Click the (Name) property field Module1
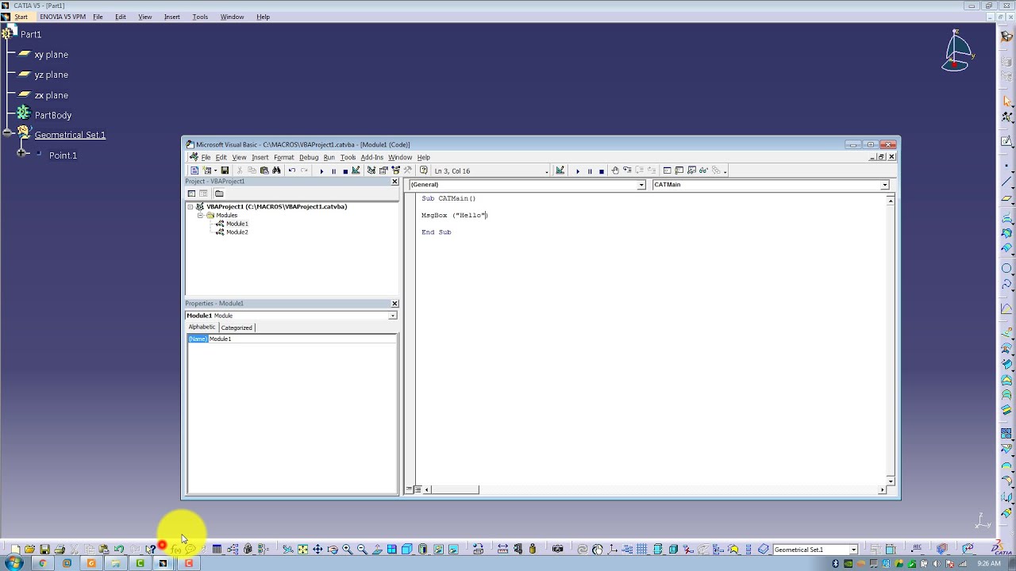 click(302, 339)
